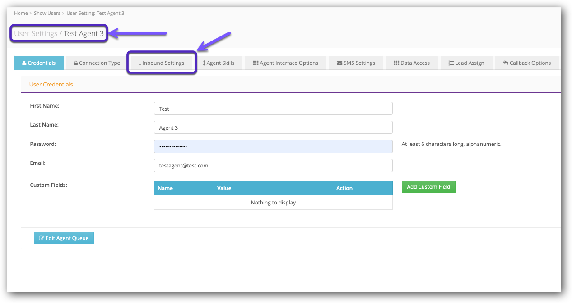Focus the Last Name text box
This screenshot has height=303, width=572.
[x=273, y=127]
